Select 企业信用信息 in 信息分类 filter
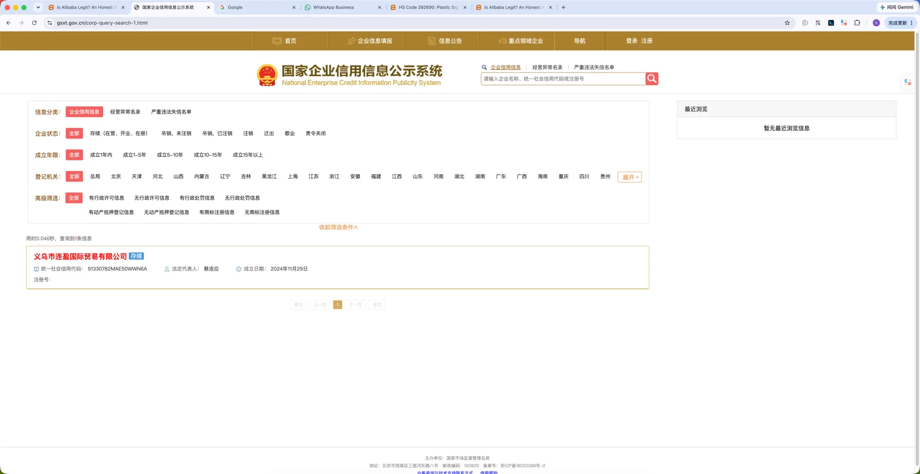Viewport: 920px width, 474px height. (85, 112)
